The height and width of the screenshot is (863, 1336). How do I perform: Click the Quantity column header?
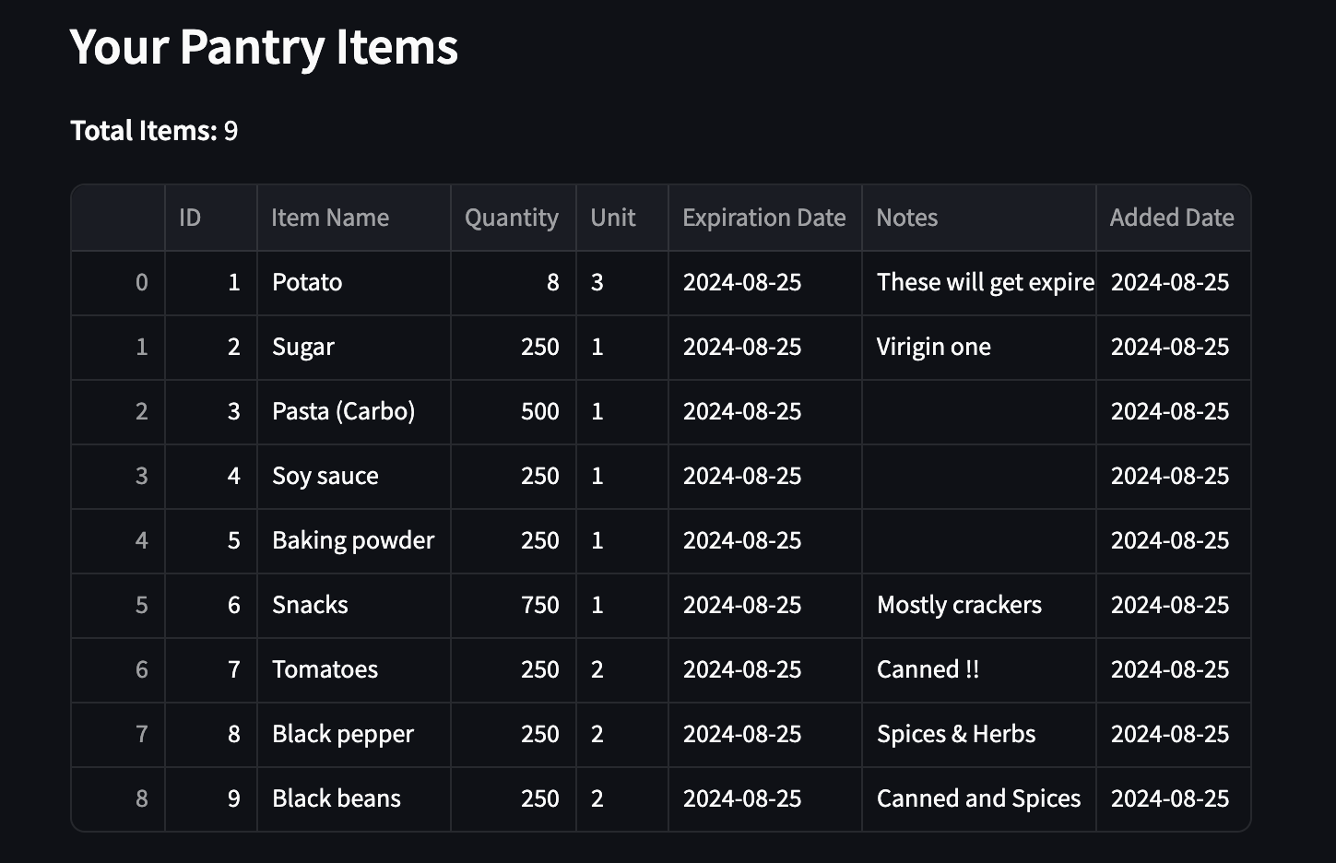click(512, 218)
